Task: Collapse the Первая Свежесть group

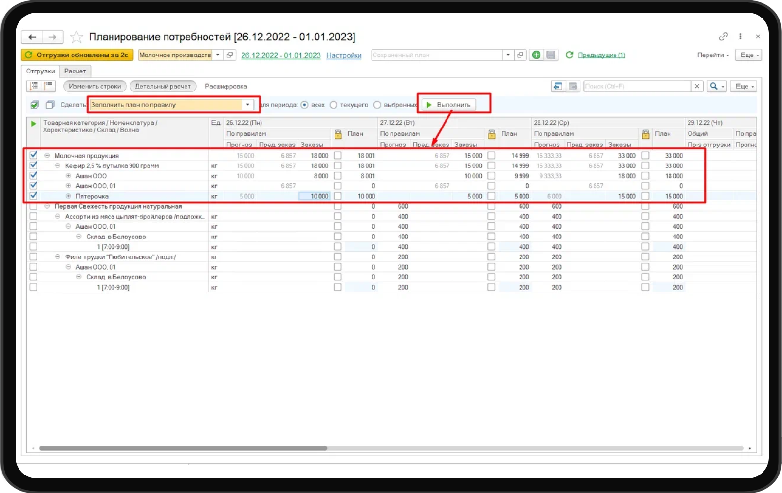Action: (x=47, y=206)
